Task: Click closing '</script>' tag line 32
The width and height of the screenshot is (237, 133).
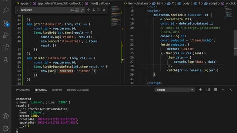Action: coord(154,83)
